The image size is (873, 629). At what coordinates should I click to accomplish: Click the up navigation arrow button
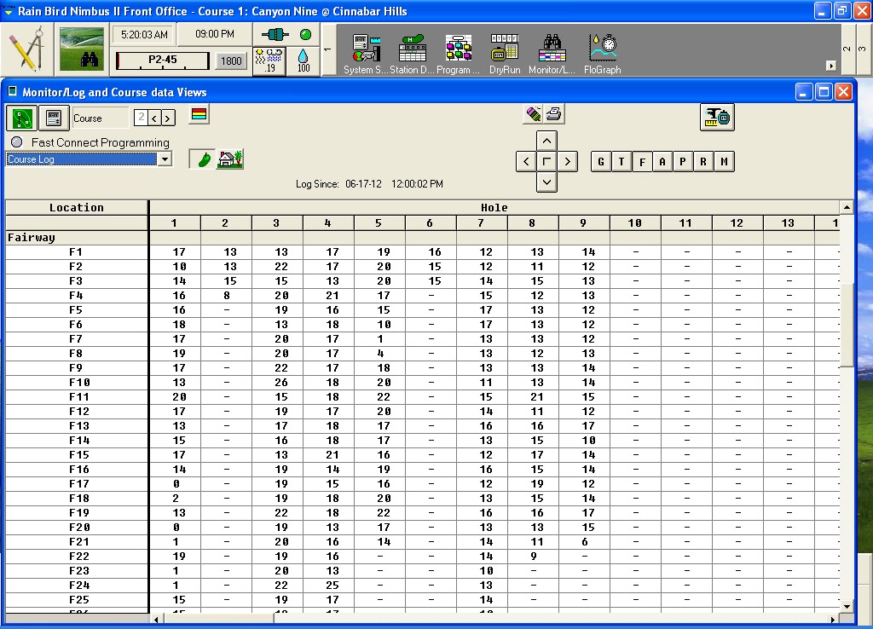pyautogui.click(x=546, y=141)
